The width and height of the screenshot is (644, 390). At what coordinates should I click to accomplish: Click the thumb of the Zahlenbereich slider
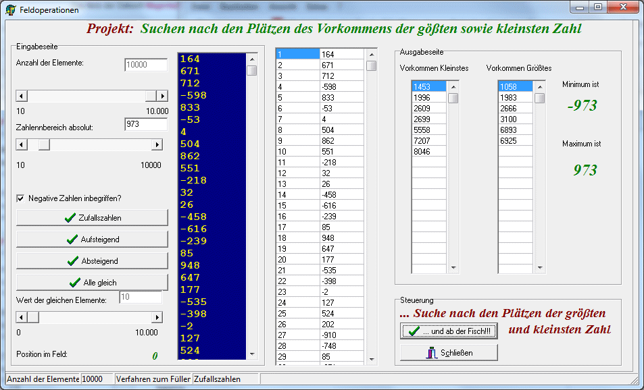tap(44, 144)
